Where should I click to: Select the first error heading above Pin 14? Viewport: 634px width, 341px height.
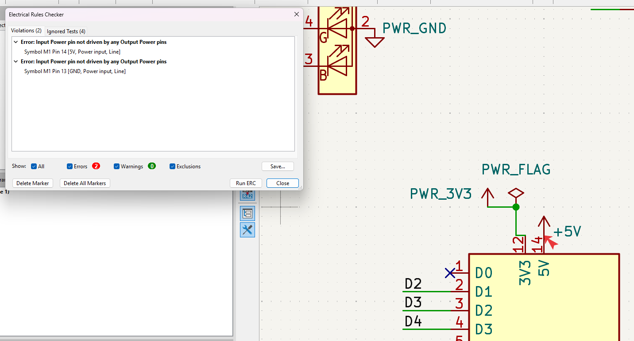[93, 42]
